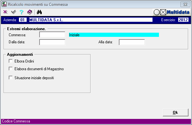Image resolution: width=192 pixels, height=125 pixels.
Task: Open help with the question mark icon
Action: click(x=22, y=12)
